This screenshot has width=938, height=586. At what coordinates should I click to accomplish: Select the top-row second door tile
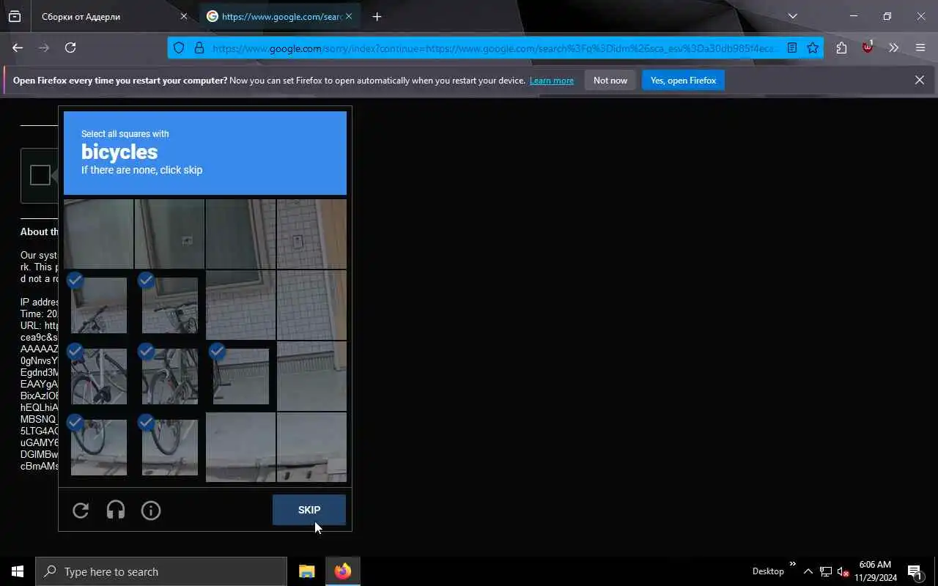point(170,234)
